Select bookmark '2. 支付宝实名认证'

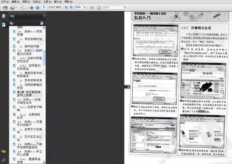point(29,138)
